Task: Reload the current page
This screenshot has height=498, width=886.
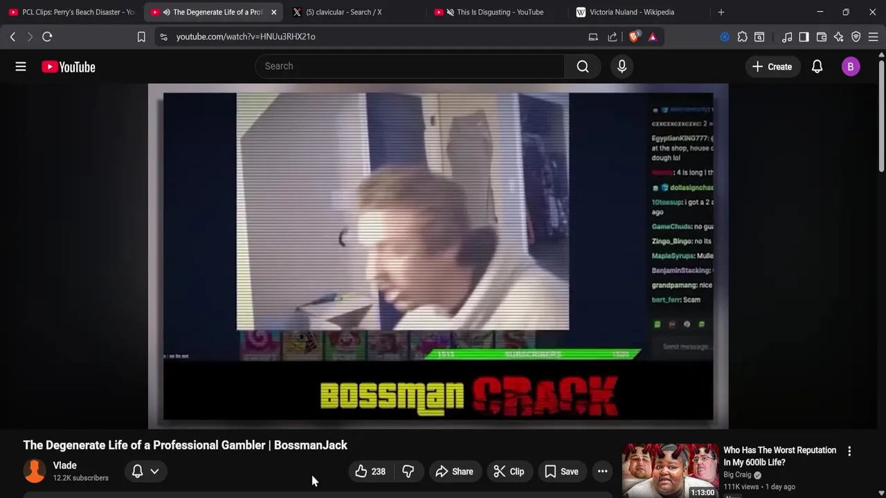Action: click(47, 37)
